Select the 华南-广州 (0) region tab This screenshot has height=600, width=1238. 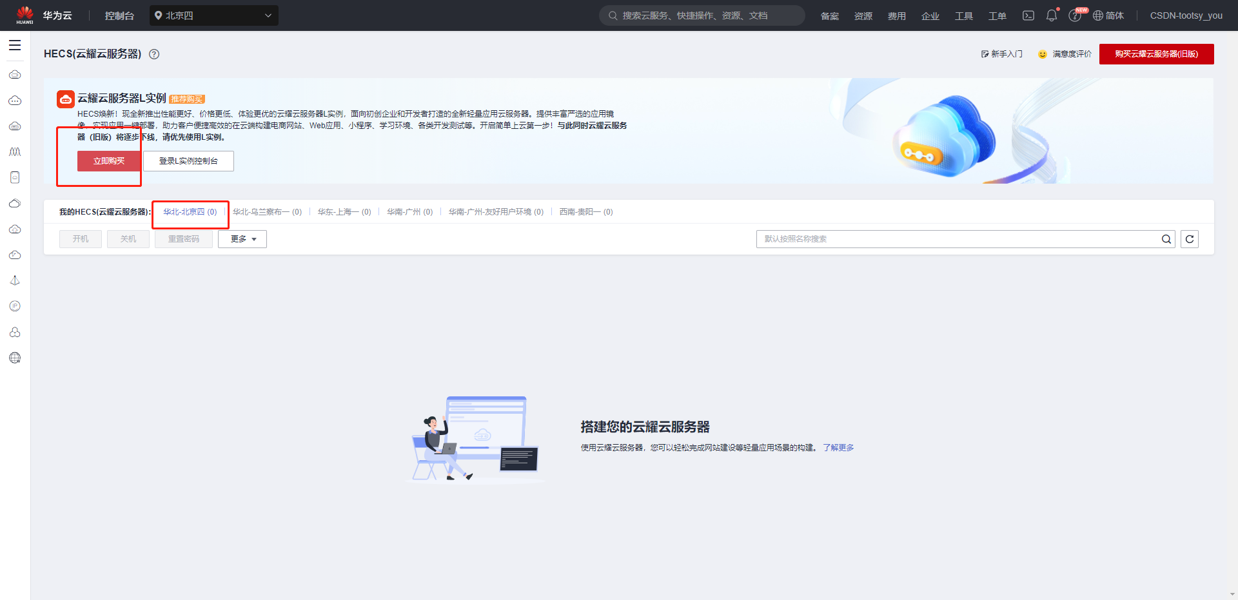tap(410, 212)
